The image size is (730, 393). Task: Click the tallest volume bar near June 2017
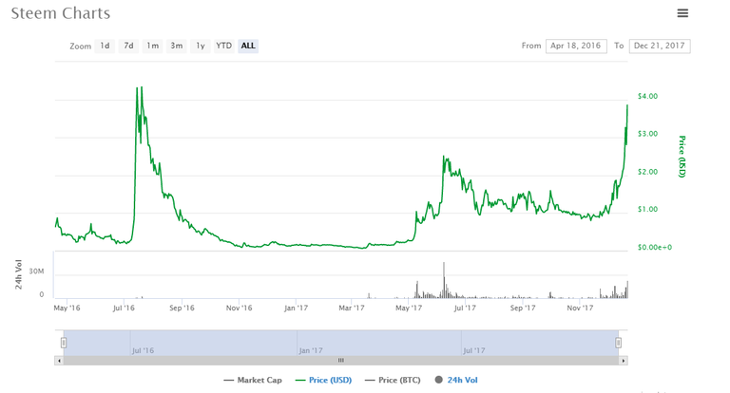[x=444, y=279]
